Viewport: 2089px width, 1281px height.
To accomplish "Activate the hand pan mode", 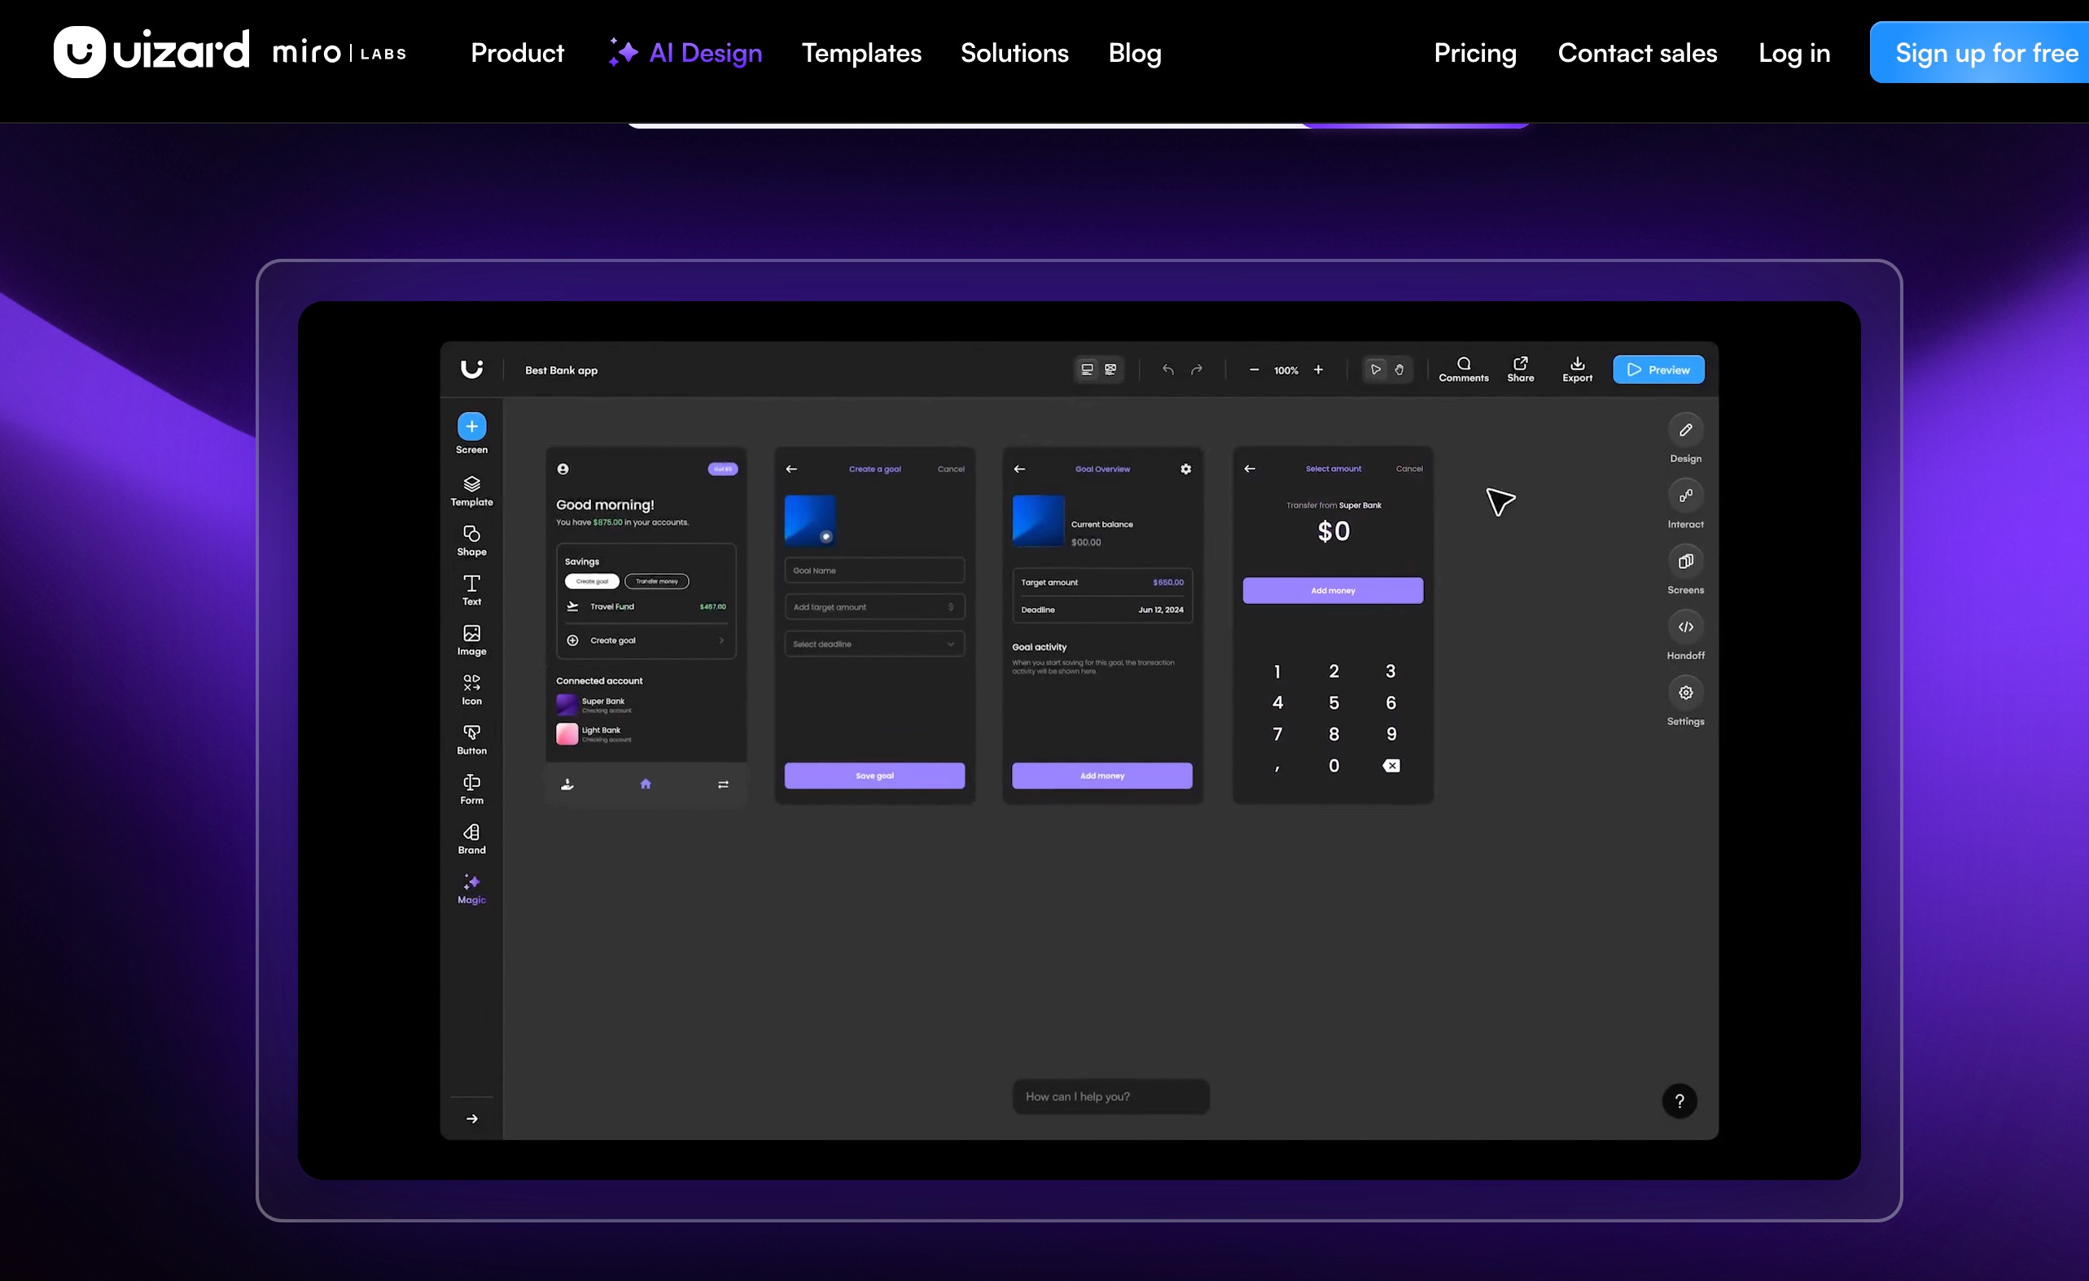I will click(x=1399, y=369).
